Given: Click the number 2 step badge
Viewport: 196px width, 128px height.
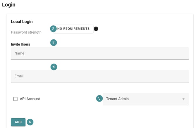Looking at the screenshot, I should click(x=53, y=29).
